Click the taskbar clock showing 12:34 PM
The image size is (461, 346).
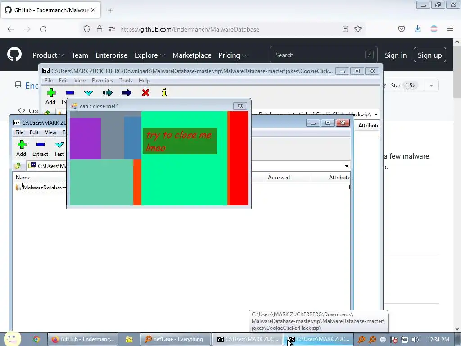[x=438, y=340]
